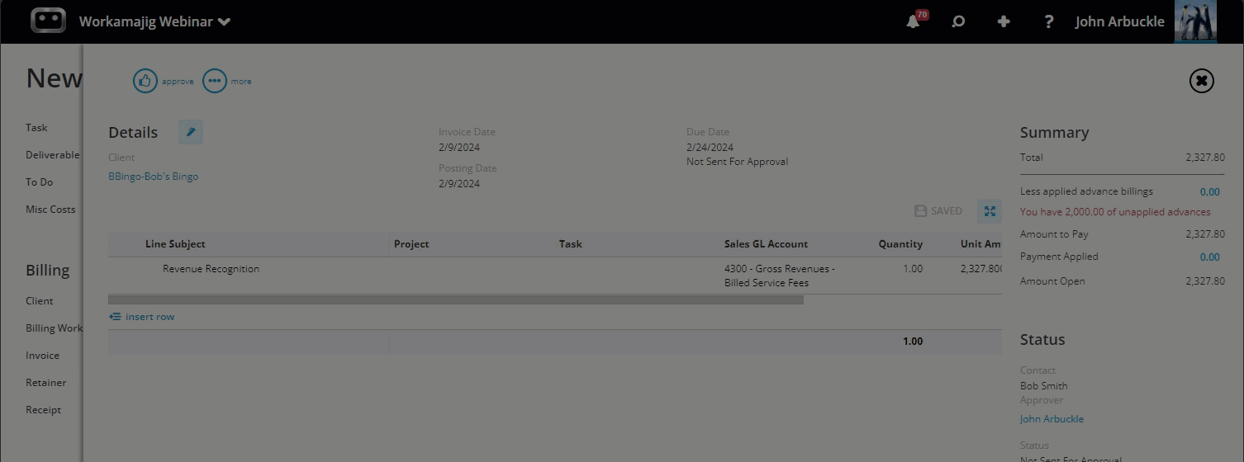Edit details using the pencil icon
This screenshot has height=462, width=1244.
pos(191,132)
